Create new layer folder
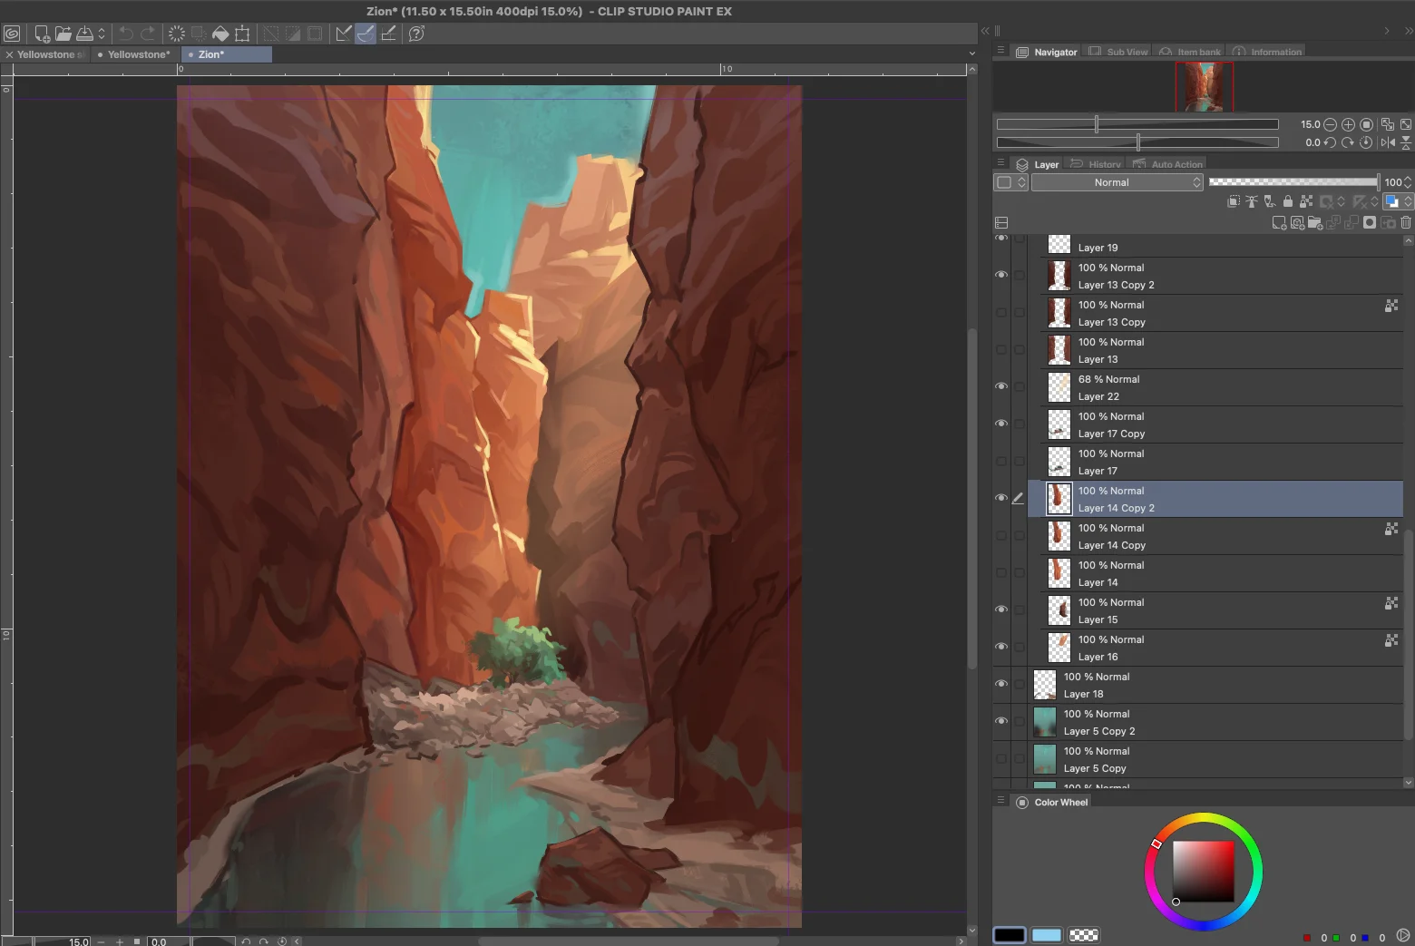Viewport: 1415px width, 946px height. 1315,222
